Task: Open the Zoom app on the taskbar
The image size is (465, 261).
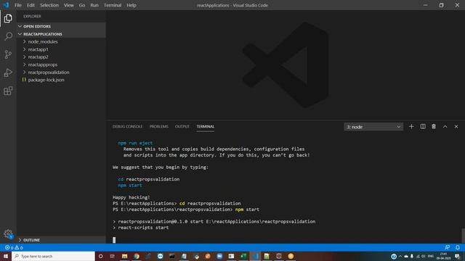Action: [x=219, y=256]
